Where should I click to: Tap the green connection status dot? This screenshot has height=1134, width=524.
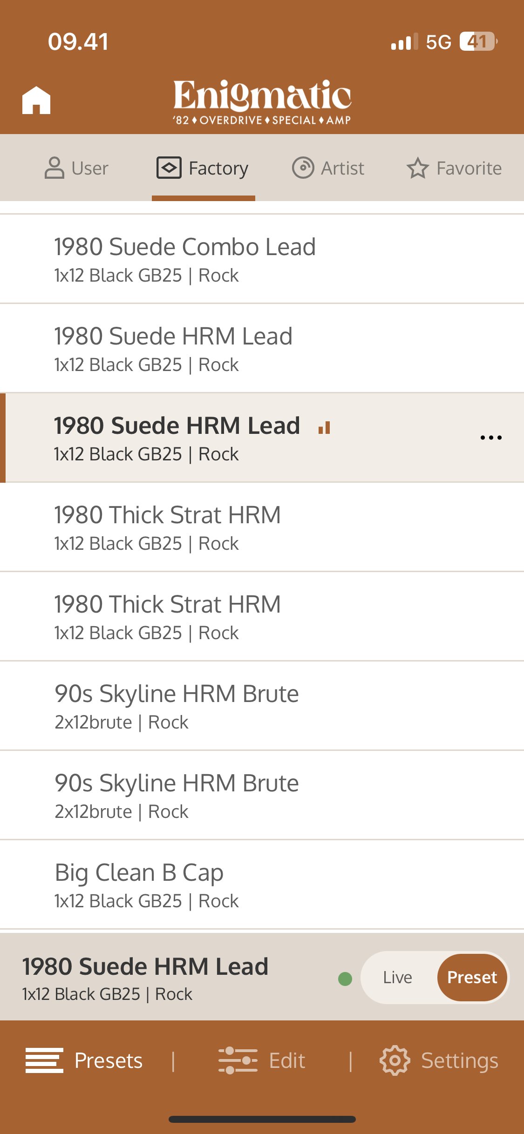pos(345,979)
